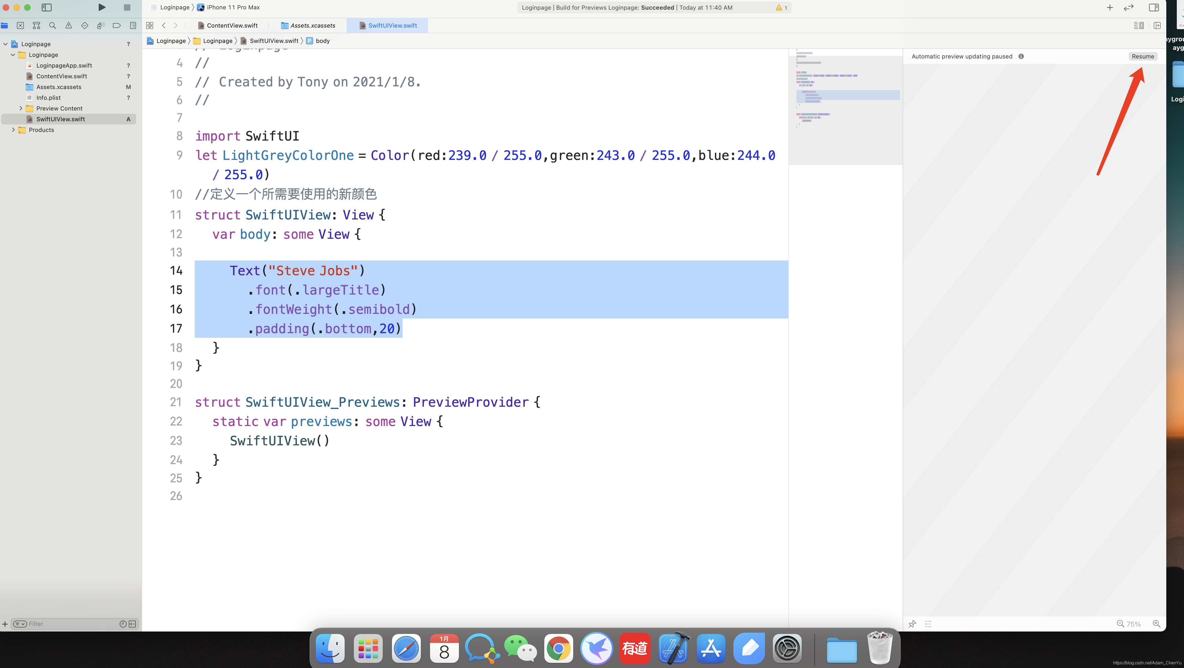The image size is (1184, 668).
Task: Open the Source Control navigator icon
Action: (20, 25)
